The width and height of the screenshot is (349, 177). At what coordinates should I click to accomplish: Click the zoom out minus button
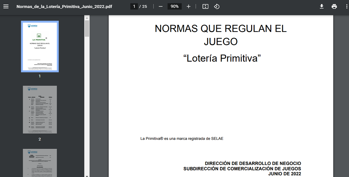tap(161, 6)
